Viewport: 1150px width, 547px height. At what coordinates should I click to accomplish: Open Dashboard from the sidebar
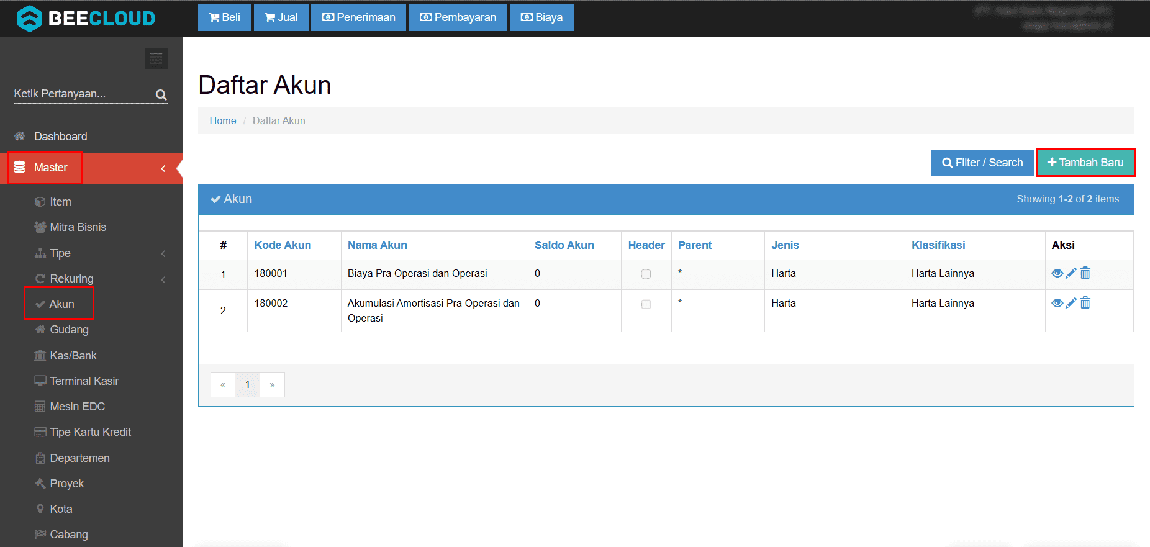(60, 137)
